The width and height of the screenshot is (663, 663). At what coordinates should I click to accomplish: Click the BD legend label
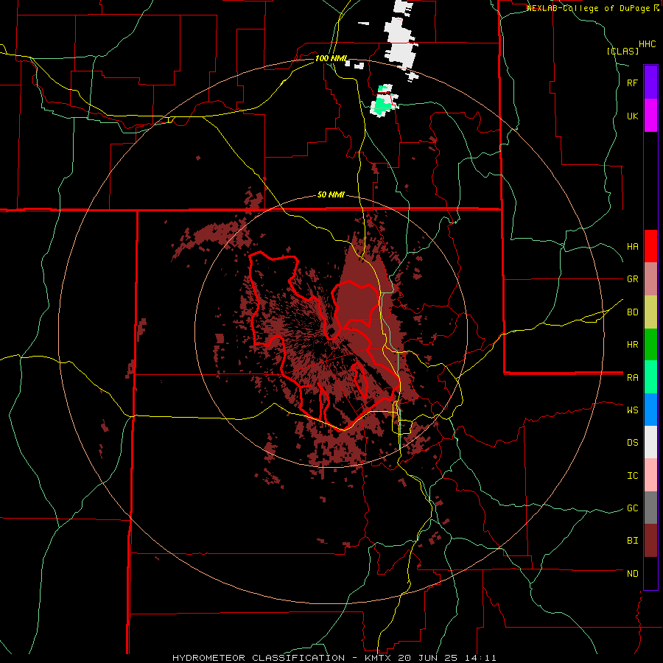633,312
